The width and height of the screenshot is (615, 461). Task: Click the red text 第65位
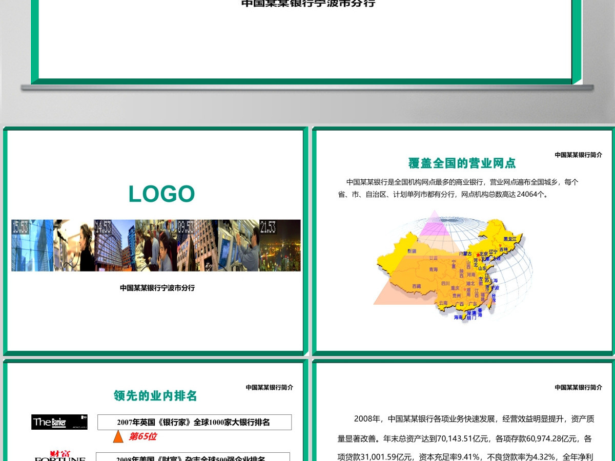142,436
